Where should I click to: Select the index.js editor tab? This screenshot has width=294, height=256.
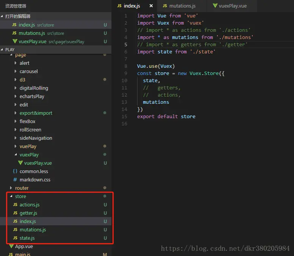(x=134, y=6)
